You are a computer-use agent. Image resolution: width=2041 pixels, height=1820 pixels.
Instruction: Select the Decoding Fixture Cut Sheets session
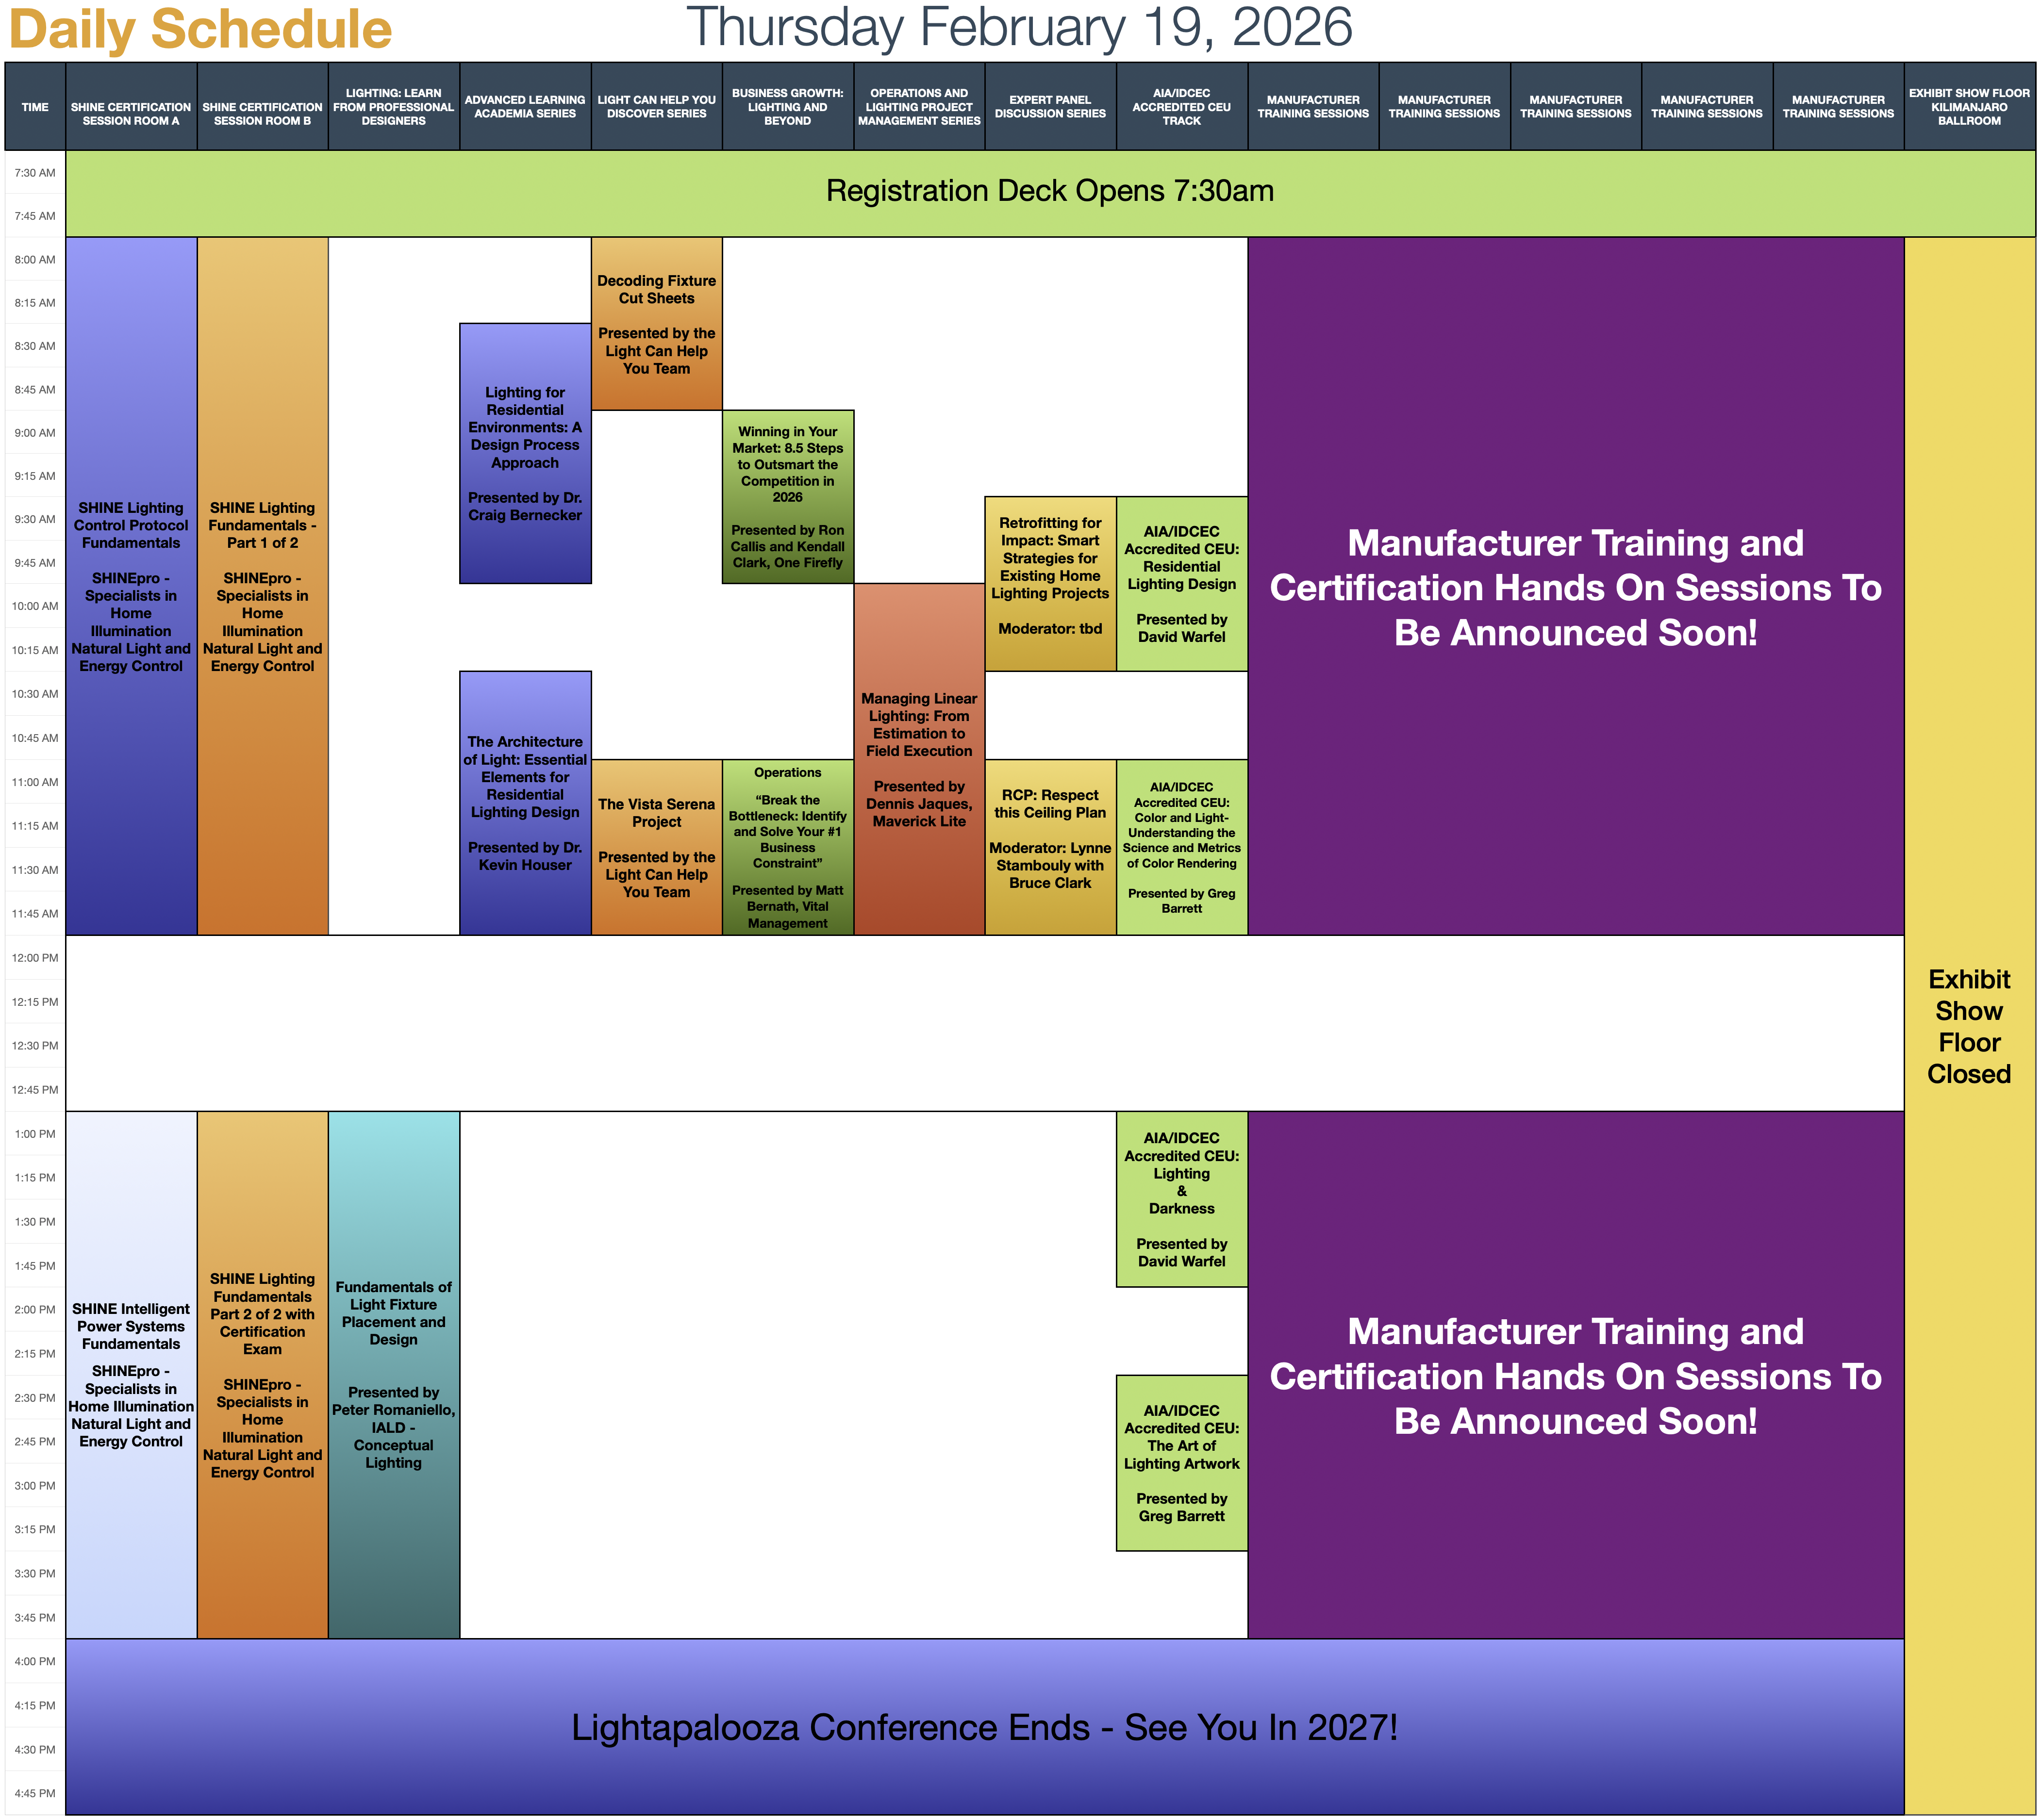(656, 323)
